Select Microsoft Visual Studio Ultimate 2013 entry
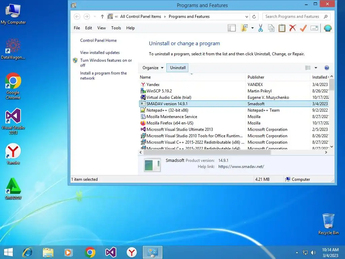The height and width of the screenshot is (259, 345). 234,129
